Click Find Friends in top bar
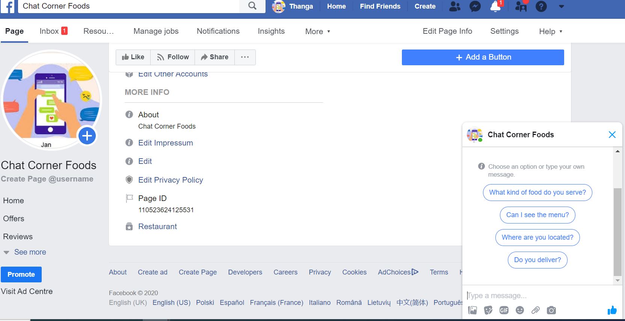The height and width of the screenshot is (321, 625). point(380,6)
